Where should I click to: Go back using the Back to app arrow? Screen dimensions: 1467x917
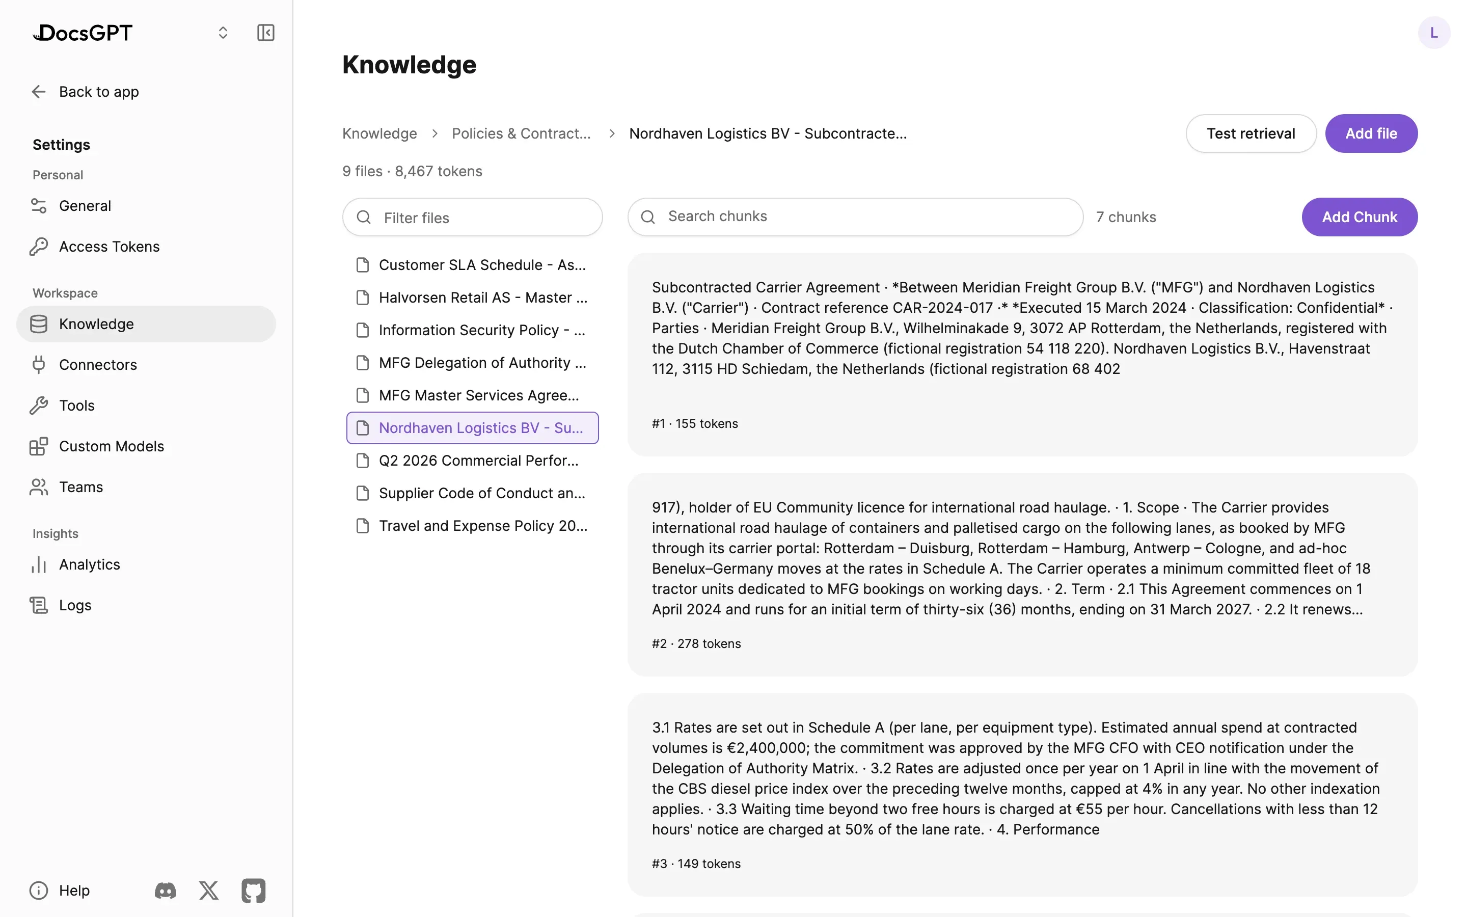[39, 92]
